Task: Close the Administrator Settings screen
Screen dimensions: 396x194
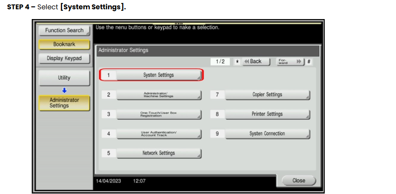Action: point(299,181)
